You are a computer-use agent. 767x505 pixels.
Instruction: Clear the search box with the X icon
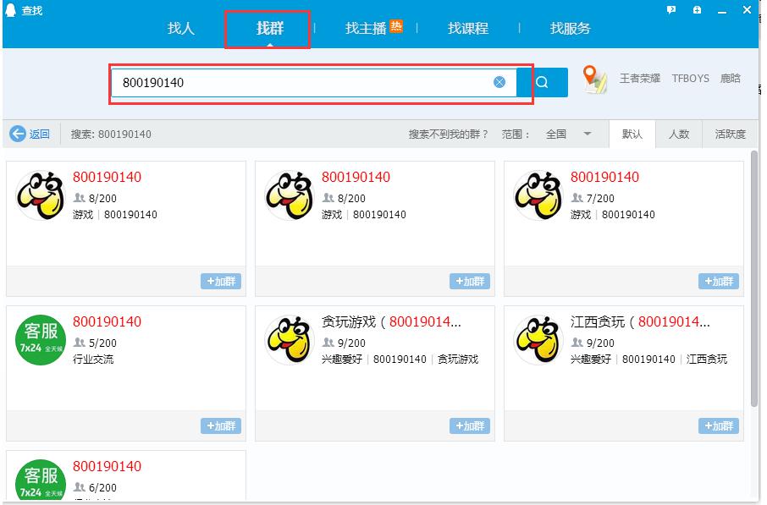499,82
